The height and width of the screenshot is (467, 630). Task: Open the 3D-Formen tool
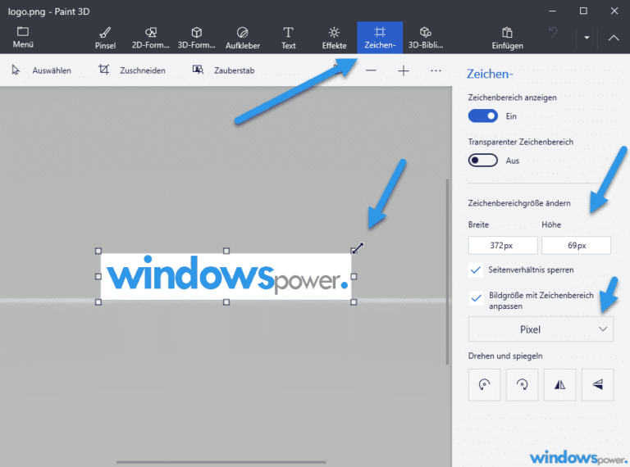tap(197, 38)
